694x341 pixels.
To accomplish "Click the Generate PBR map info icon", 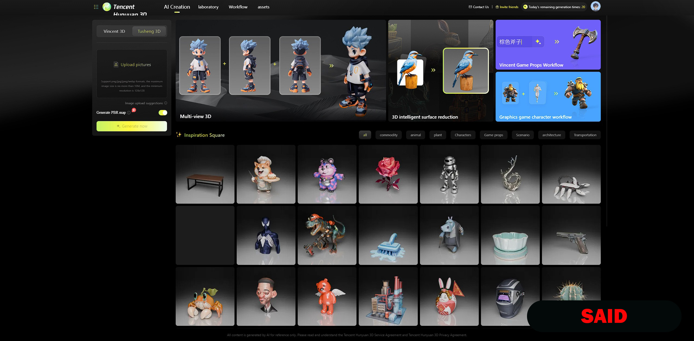I will 129,113.
